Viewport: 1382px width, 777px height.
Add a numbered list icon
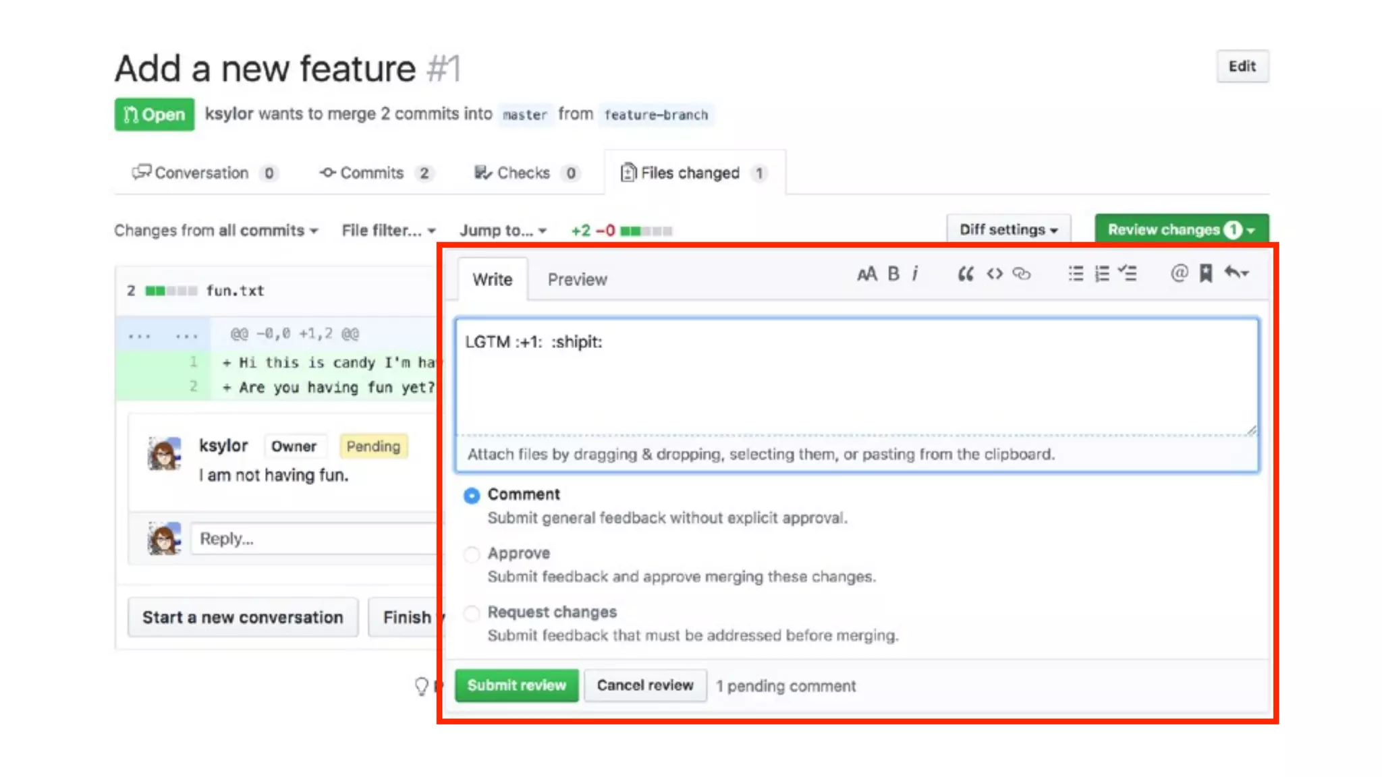[x=1102, y=274]
